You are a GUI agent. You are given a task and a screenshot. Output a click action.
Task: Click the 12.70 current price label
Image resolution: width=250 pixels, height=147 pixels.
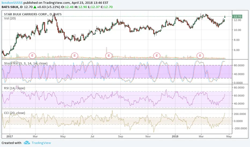tap(237, 17)
